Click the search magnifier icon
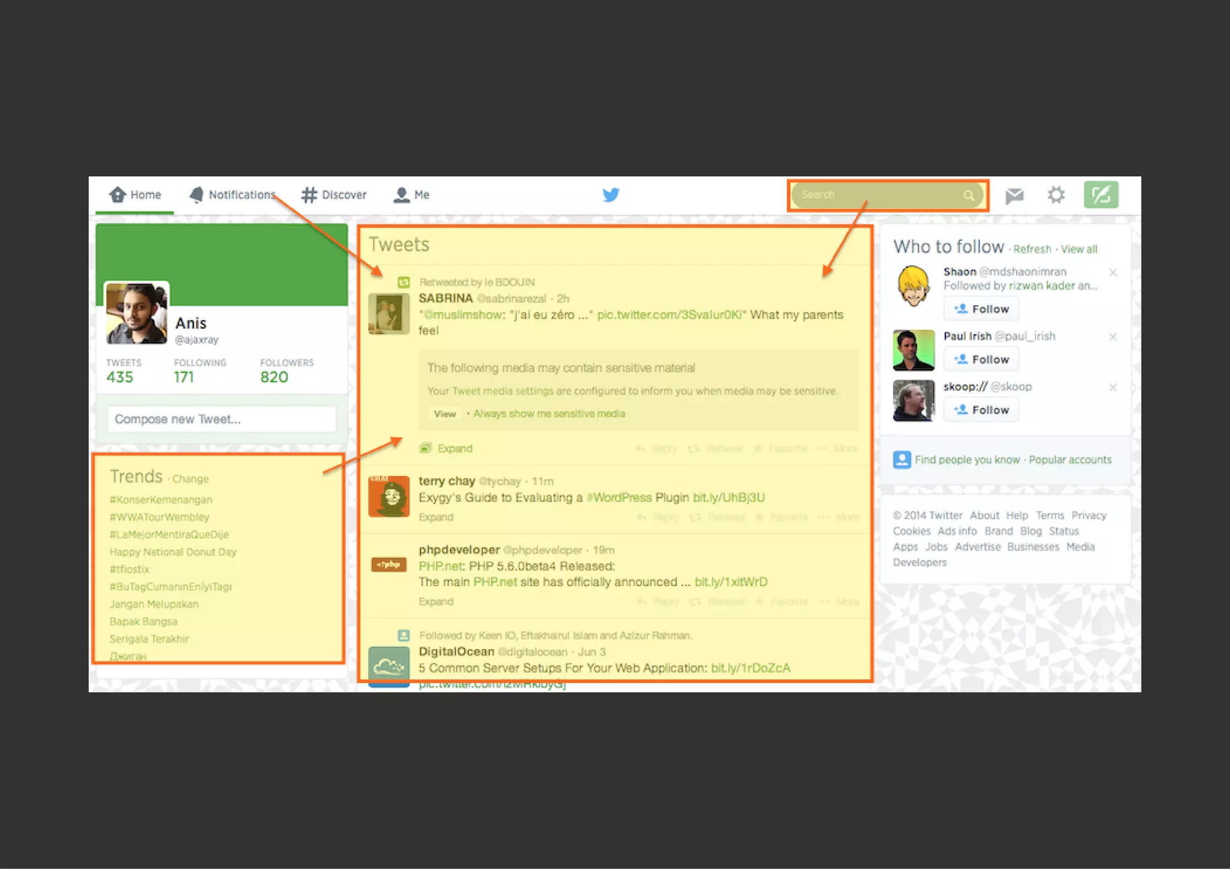Viewport: 1230px width, 869px height. pyautogui.click(x=968, y=195)
